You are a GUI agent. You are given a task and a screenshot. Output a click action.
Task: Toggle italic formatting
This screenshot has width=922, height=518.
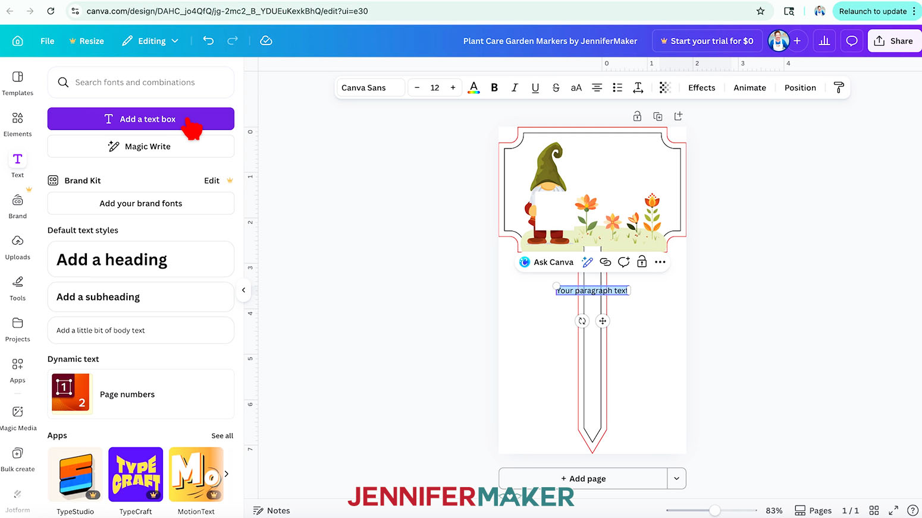[515, 88]
